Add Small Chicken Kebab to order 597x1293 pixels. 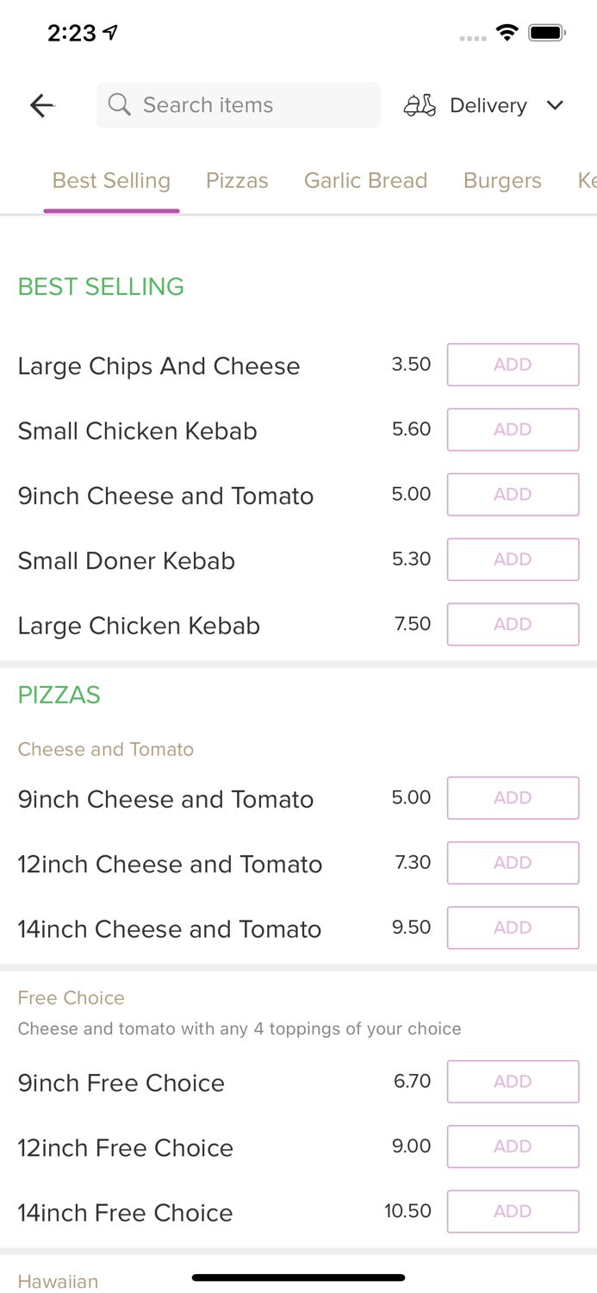point(513,429)
